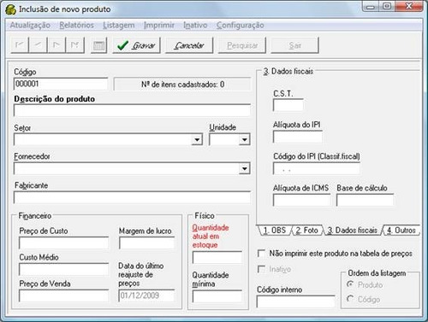Maximize the Inclusão de novo produto window
Image resolution: width=428 pixels, height=322 pixels.
(387, 7)
